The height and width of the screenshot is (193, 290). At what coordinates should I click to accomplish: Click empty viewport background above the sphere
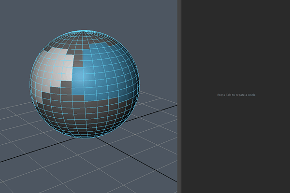(87, 14)
